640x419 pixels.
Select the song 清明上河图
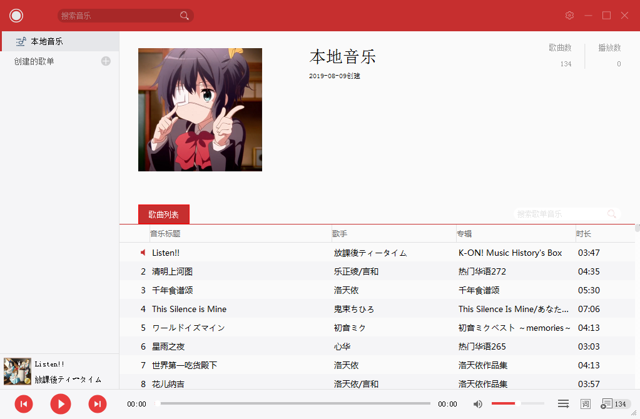(172, 271)
